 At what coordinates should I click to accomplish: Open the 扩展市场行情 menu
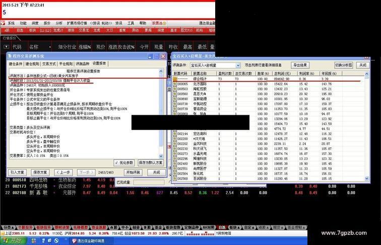point(77,23)
